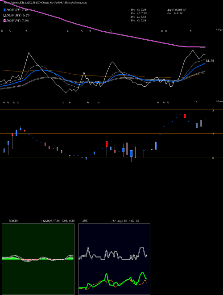Screen dimensions: 223x295
Task: Click the blue DOW ST legend swatch
Action: 5,10
